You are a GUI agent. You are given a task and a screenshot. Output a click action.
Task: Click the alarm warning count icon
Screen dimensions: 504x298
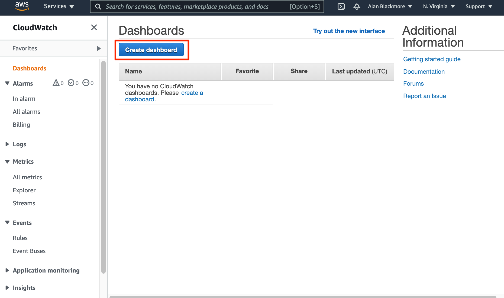tap(56, 83)
